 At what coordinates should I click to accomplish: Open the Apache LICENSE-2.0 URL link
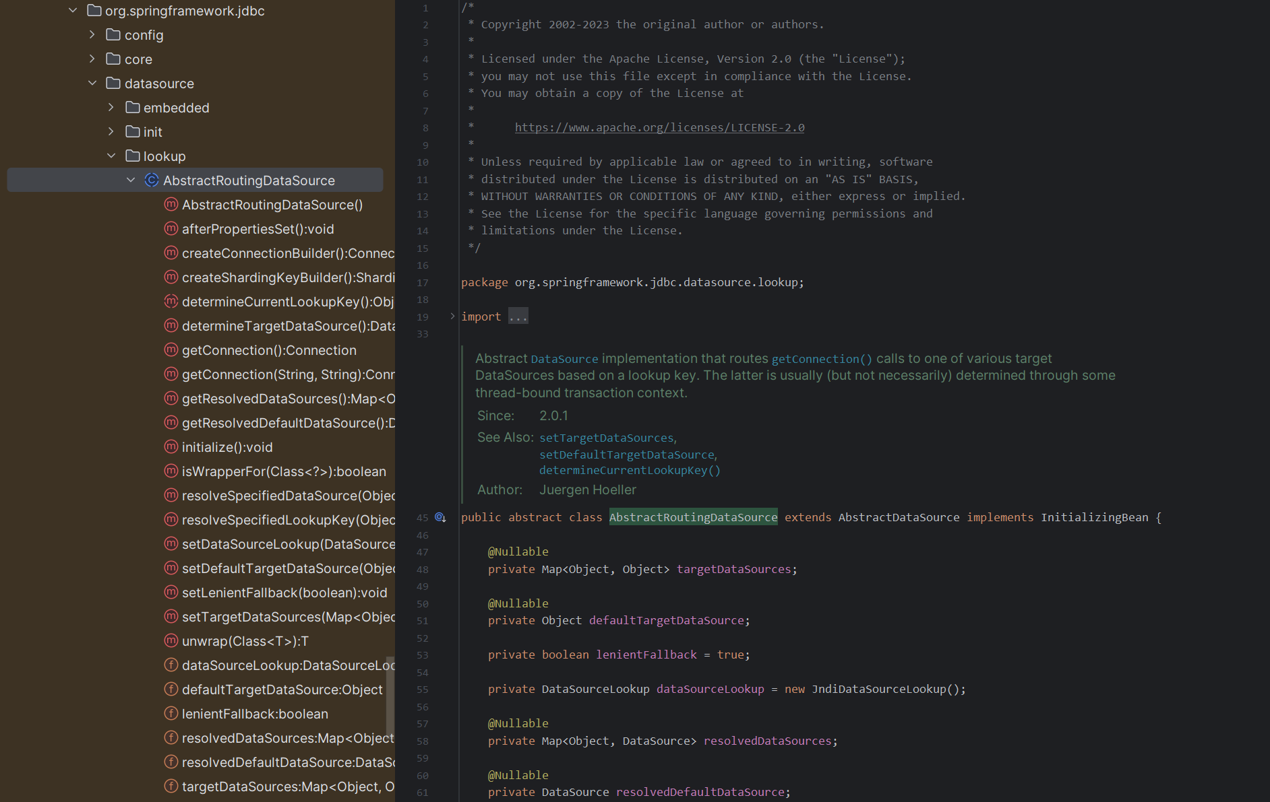pyautogui.click(x=659, y=127)
